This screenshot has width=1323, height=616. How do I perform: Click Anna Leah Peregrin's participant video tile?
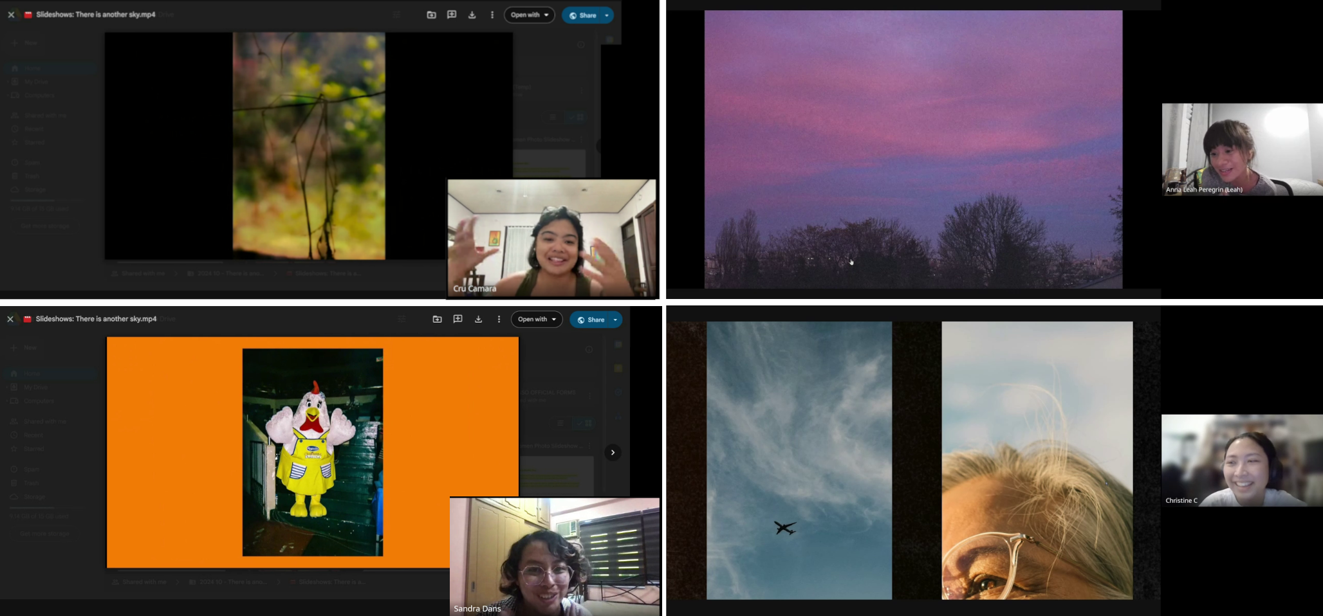(x=1241, y=149)
